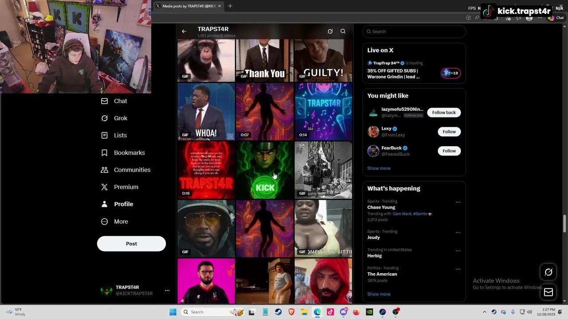Open FearBuck's profile avatar
568x319 pixels.
pyautogui.click(x=373, y=151)
